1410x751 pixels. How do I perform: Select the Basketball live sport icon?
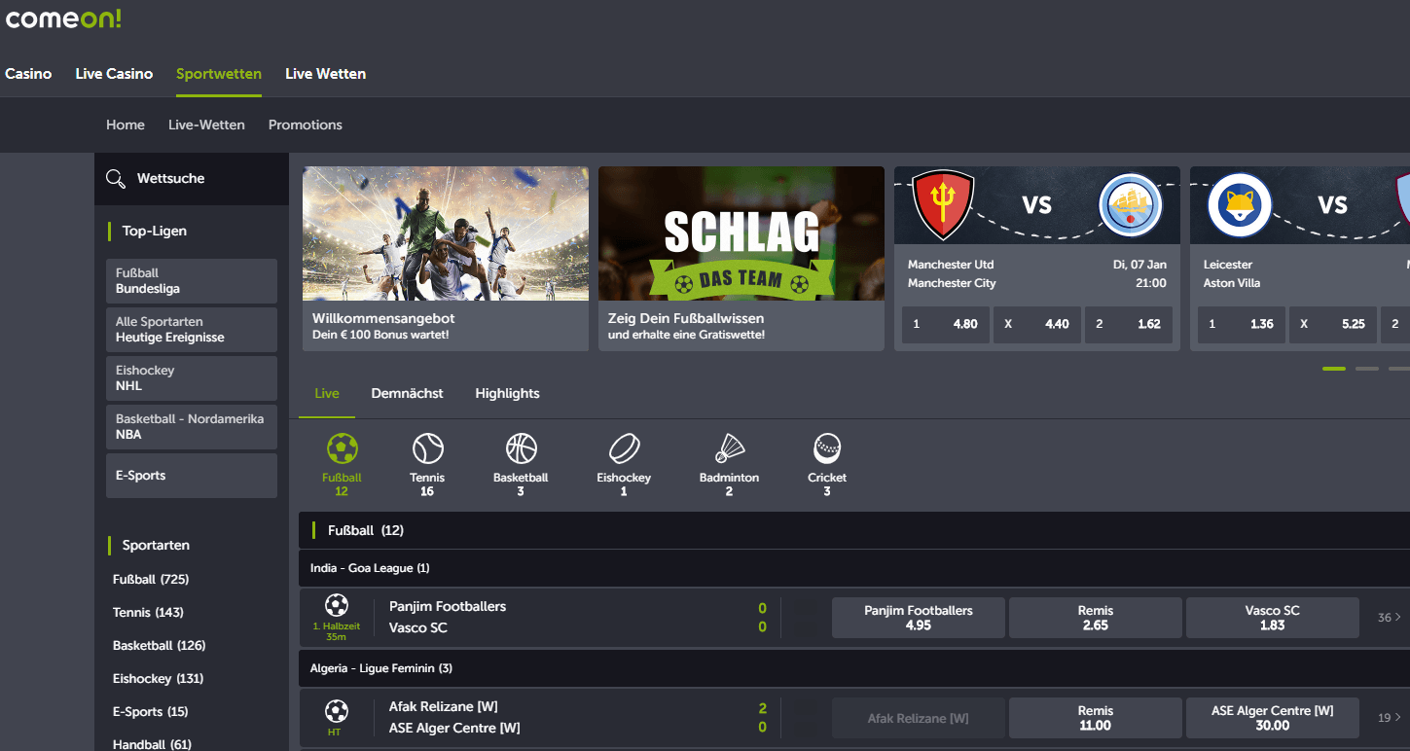[521, 448]
